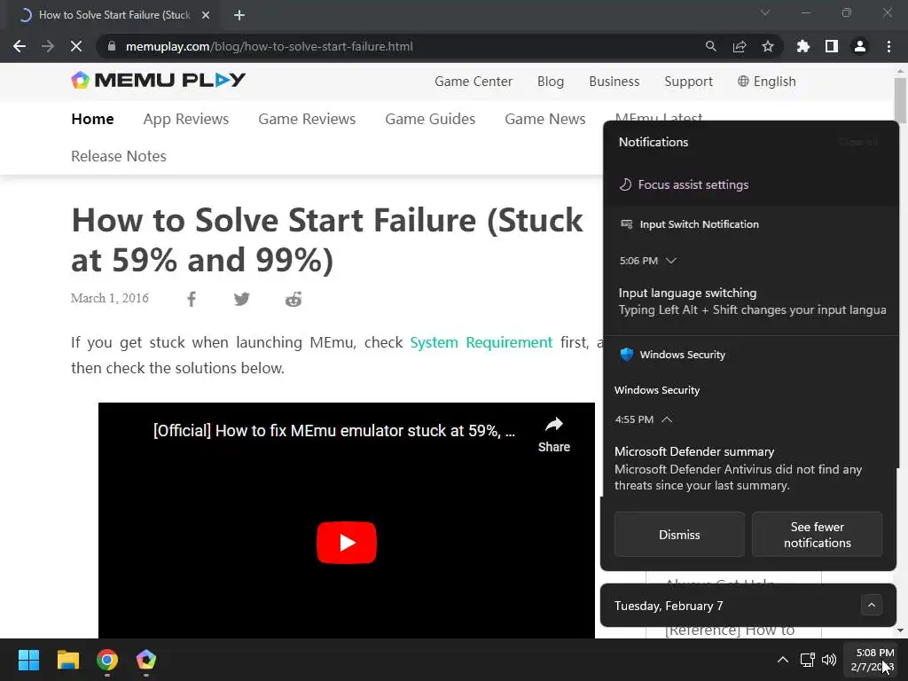
Task: Click the Windows Security shield header
Action: pos(672,355)
